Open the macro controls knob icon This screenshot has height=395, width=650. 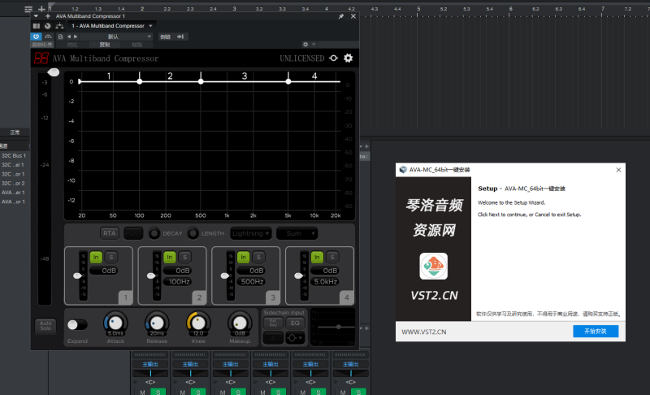point(48,26)
